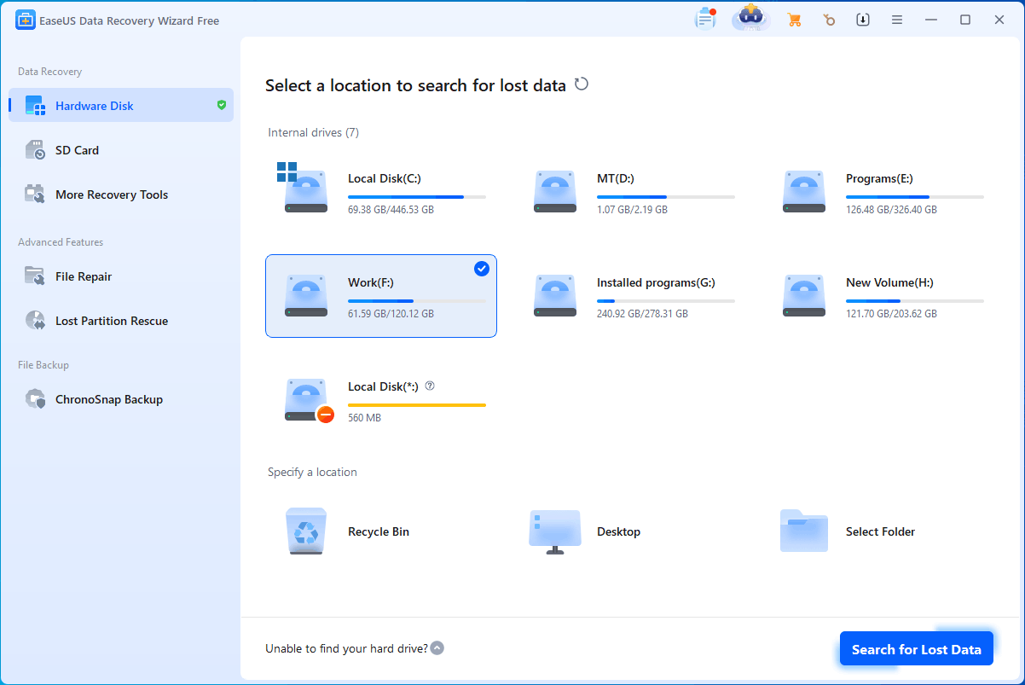Open the orange shopping cart icon
The width and height of the screenshot is (1025, 685).
pos(794,20)
